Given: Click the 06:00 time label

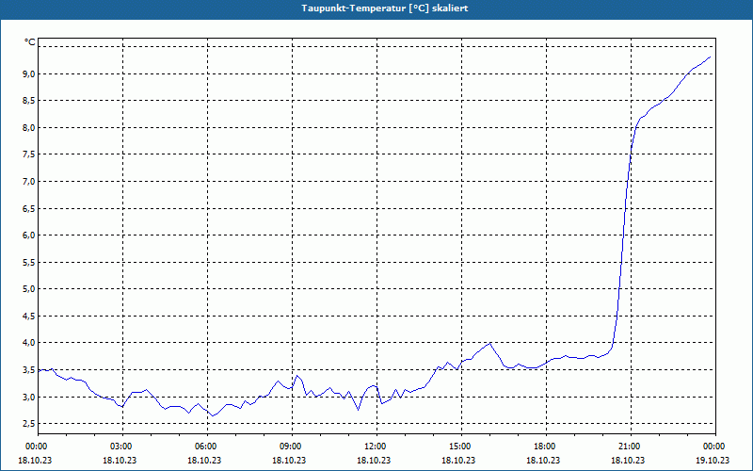Looking at the screenshot, I should click(x=207, y=447).
